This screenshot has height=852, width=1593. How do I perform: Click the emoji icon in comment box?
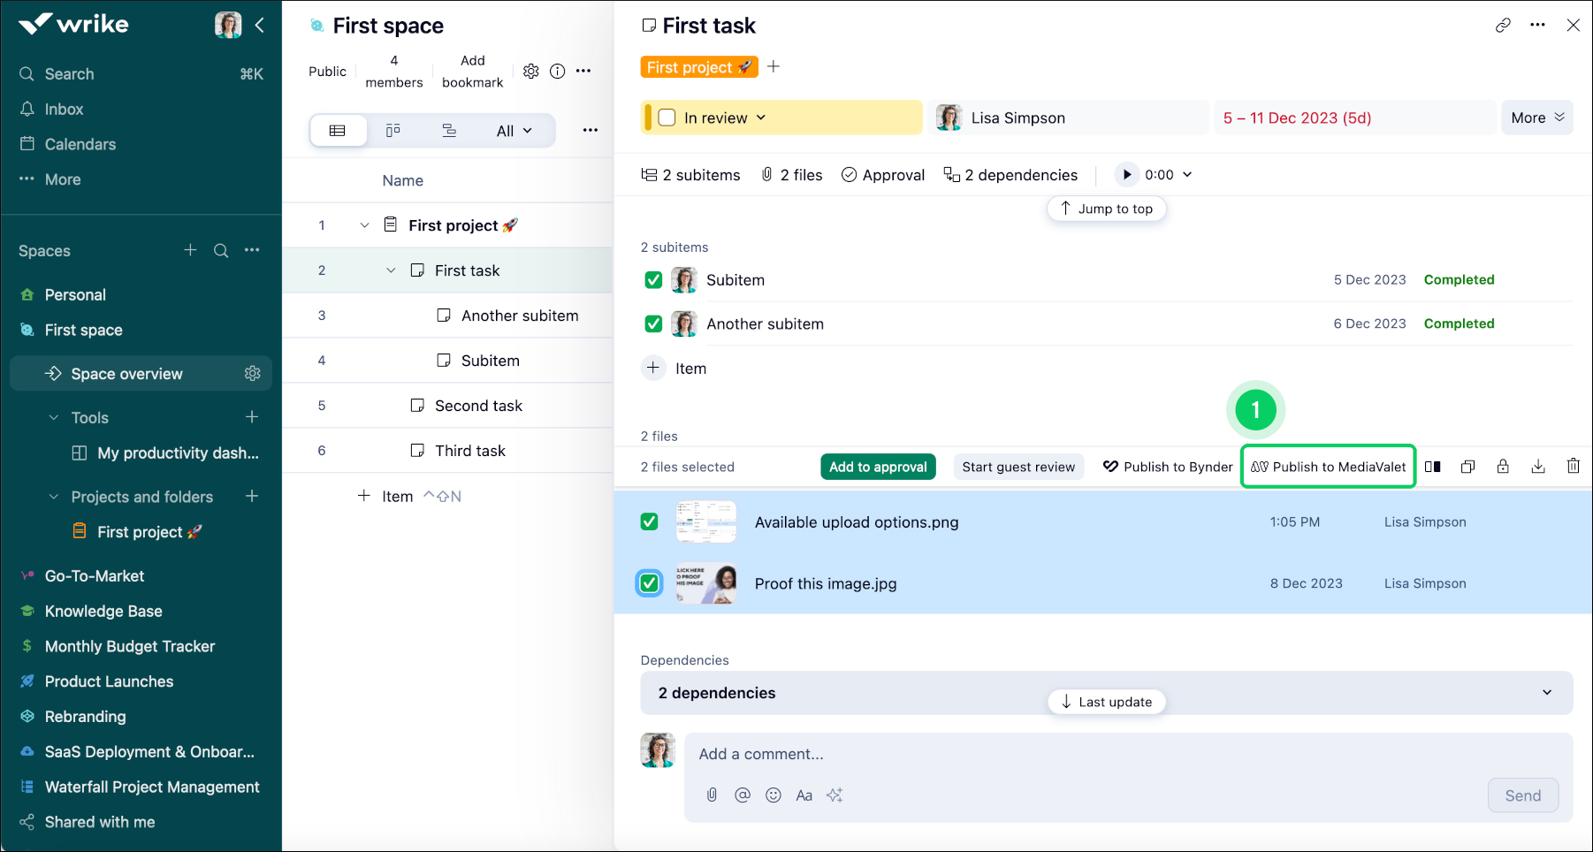pyautogui.click(x=774, y=795)
